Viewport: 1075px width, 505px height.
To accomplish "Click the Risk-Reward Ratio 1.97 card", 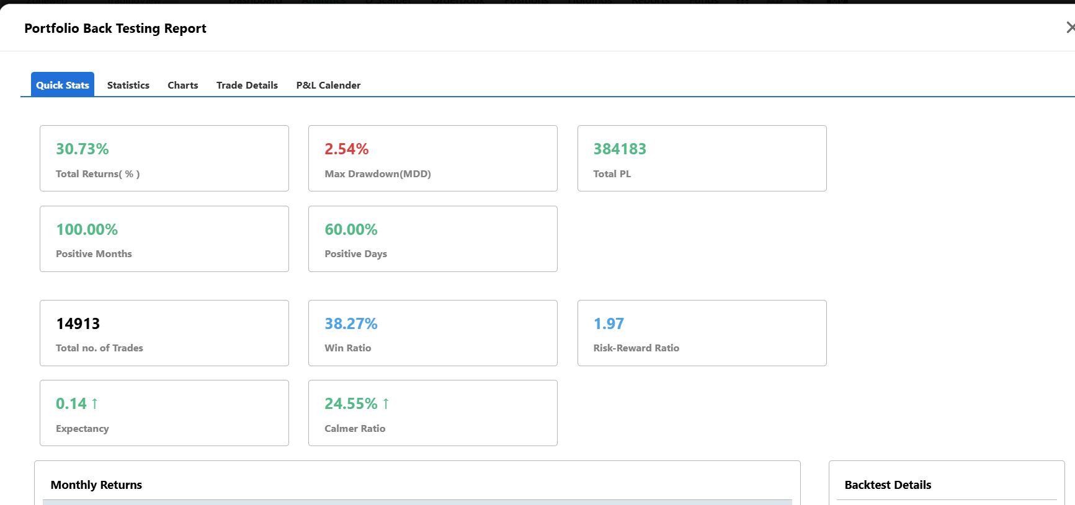I will [702, 333].
